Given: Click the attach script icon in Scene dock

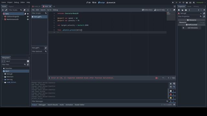Looking at the screenshot, I should (25, 10).
